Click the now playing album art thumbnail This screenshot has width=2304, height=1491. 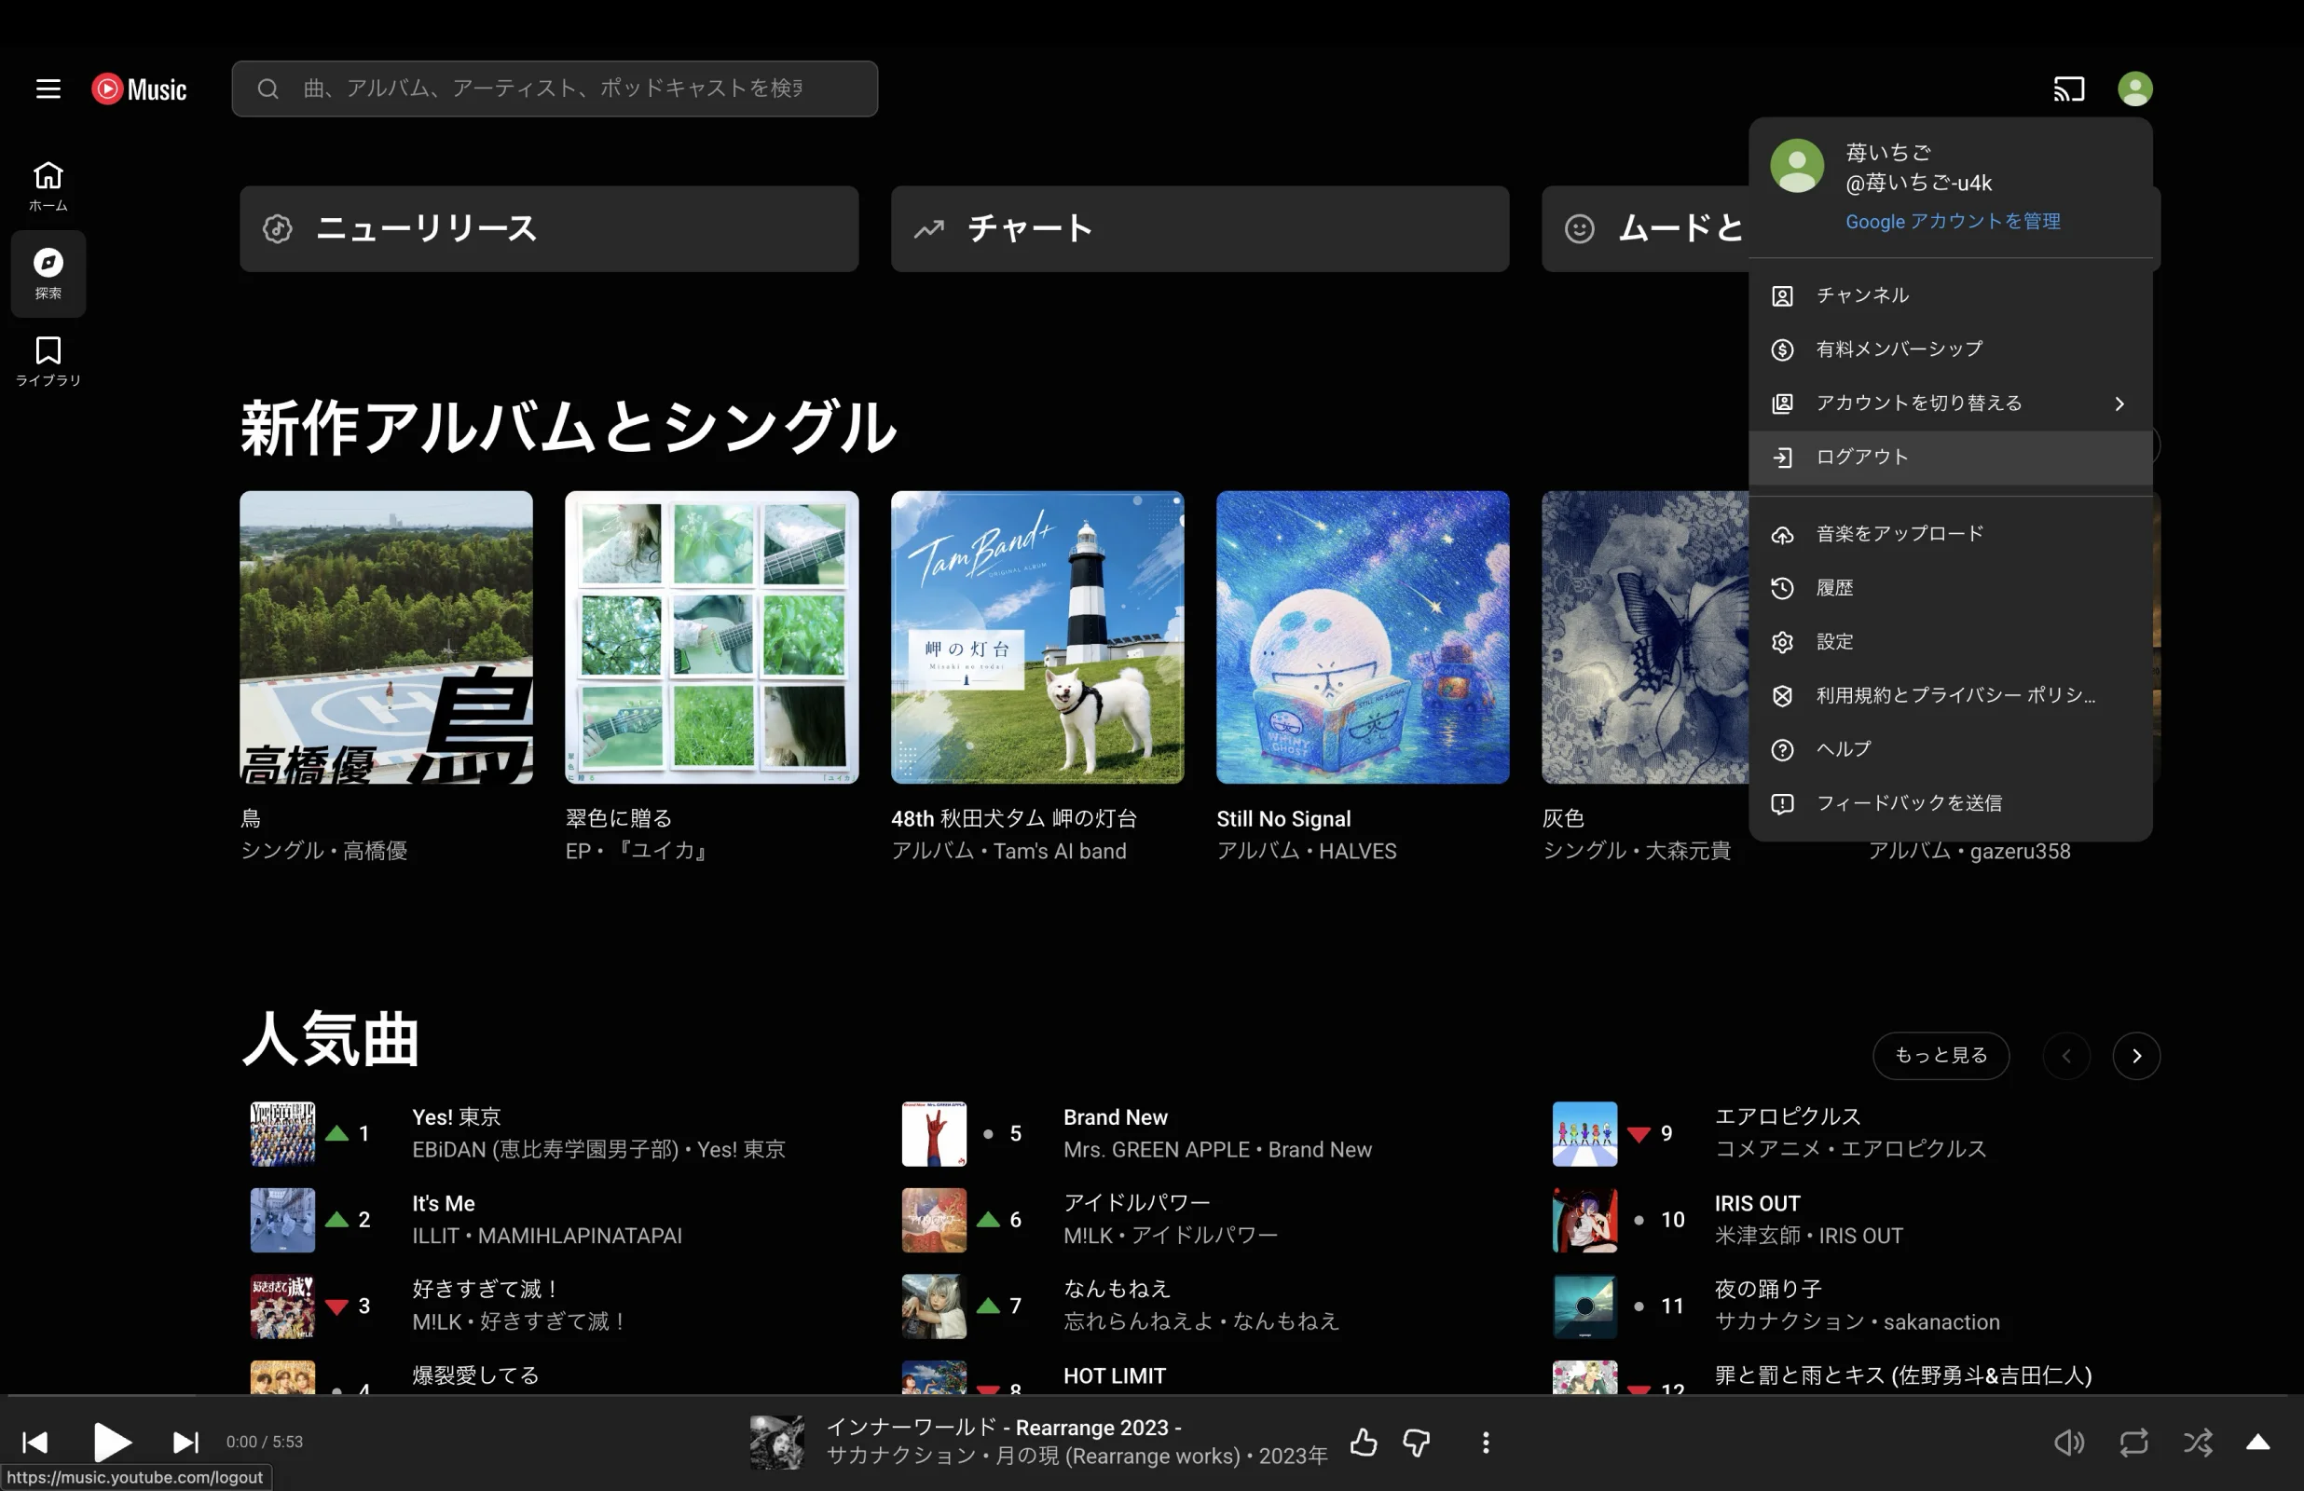[776, 1443]
